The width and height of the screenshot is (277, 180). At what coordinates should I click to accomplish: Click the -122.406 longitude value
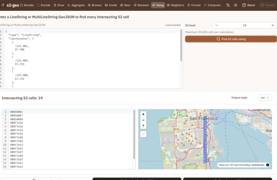coord(21,75)
